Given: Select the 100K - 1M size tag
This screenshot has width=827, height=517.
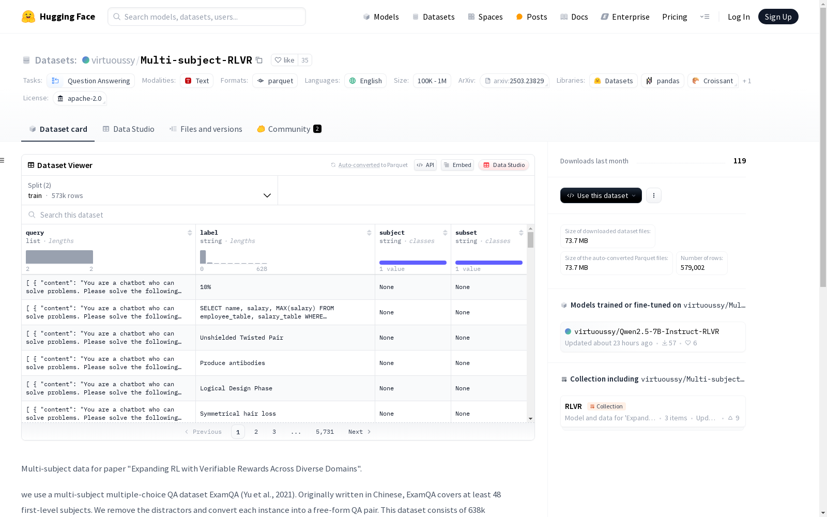Looking at the screenshot, I should pyautogui.click(x=432, y=81).
